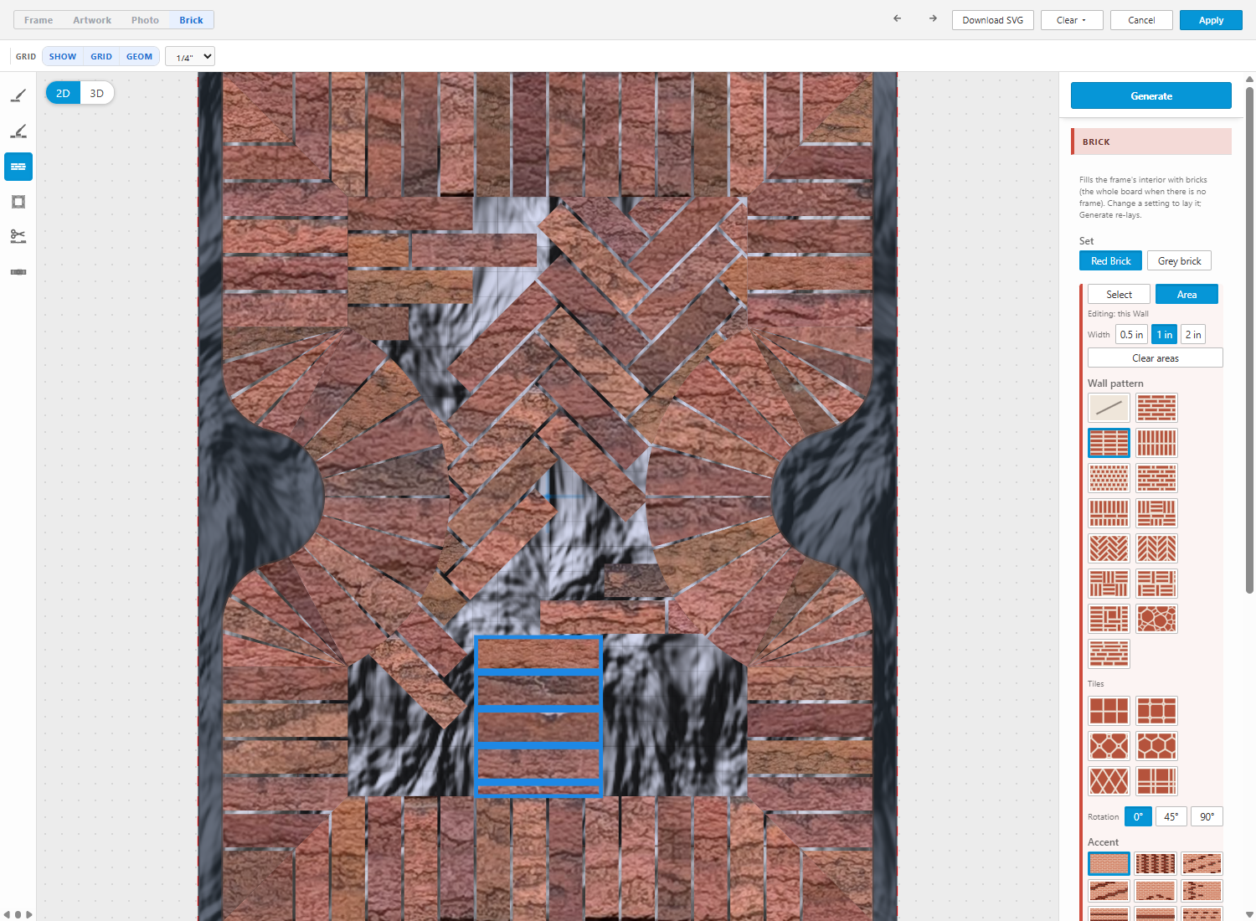The width and height of the screenshot is (1256, 921).
Task: Set brick width to 2 in
Action: [x=1193, y=335]
